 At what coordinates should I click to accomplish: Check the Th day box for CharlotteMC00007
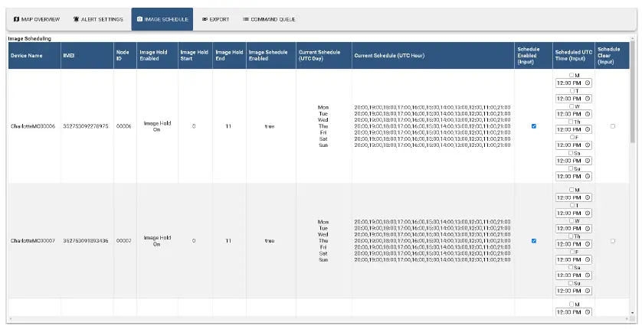click(570, 236)
